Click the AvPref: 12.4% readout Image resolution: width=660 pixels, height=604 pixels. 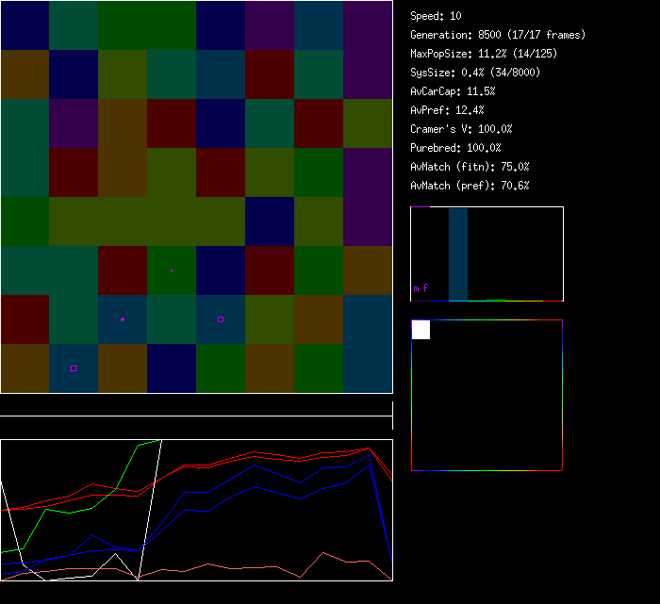[x=447, y=110]
